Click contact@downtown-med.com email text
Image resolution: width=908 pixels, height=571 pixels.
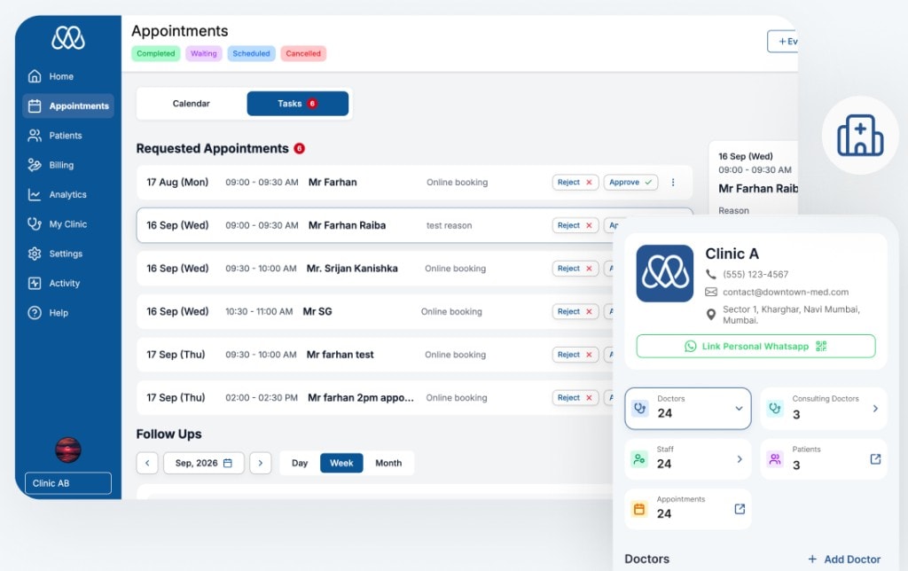point(786,292)
